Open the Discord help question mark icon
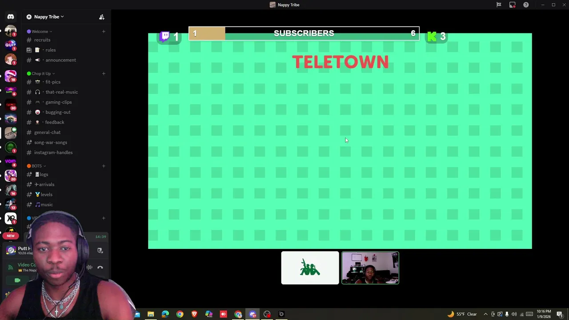Image resolution: width=569 pixels, height=320 pixels. (x=526, y=5)
